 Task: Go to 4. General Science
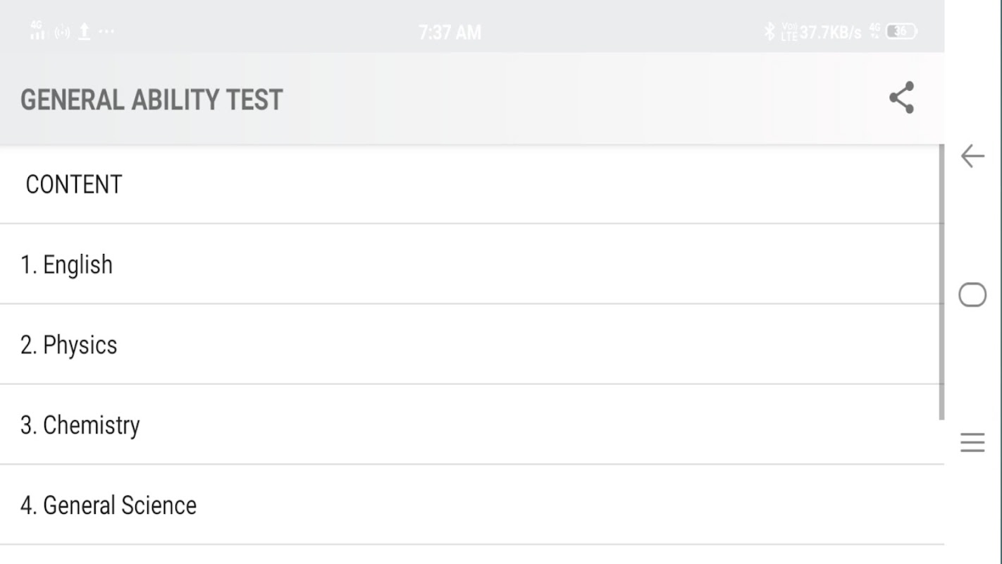[109, 505]
